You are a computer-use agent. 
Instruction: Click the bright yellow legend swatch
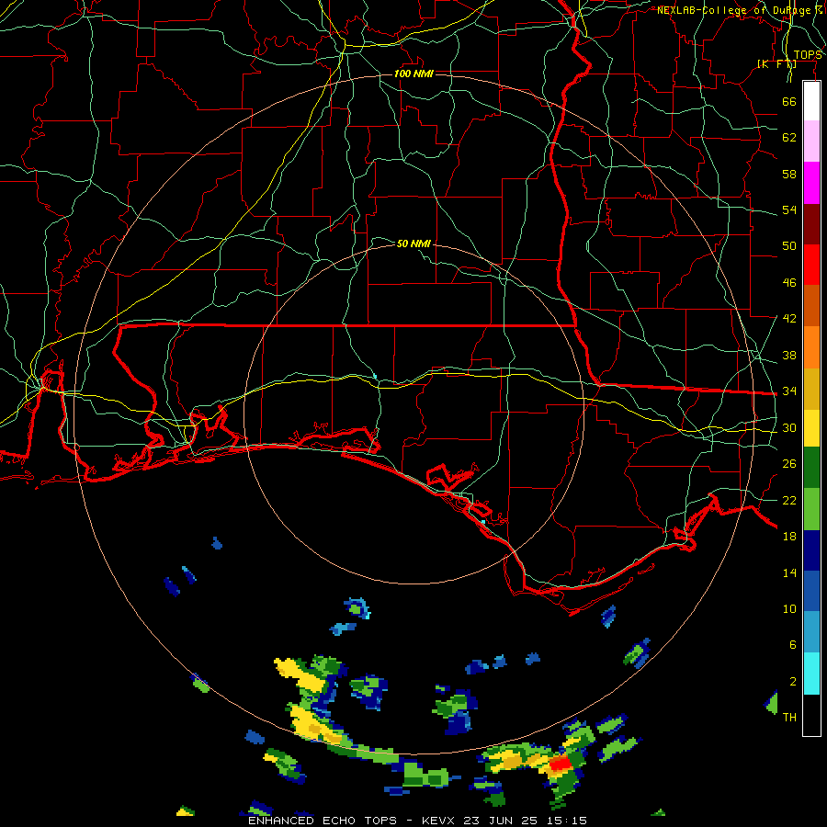(x=811, y=428)
